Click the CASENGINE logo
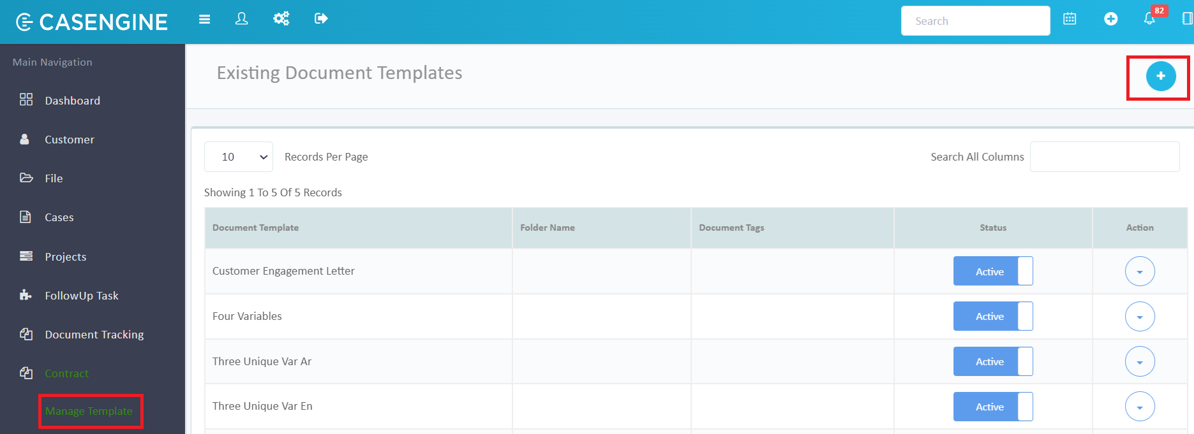 point(91,22)
